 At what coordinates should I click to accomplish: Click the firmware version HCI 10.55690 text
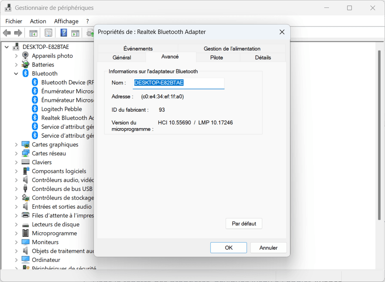coord(174,123)
